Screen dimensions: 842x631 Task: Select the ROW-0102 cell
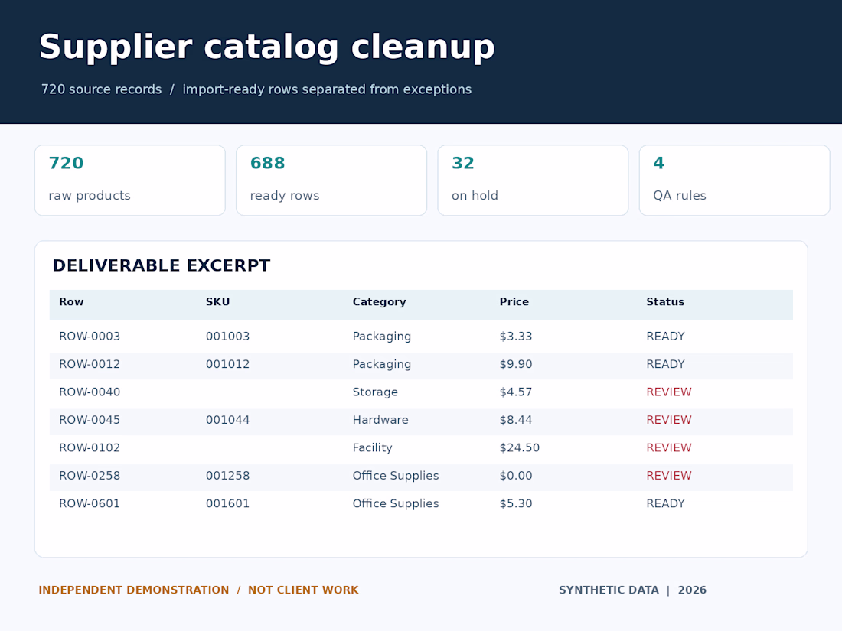click(90, 448)
